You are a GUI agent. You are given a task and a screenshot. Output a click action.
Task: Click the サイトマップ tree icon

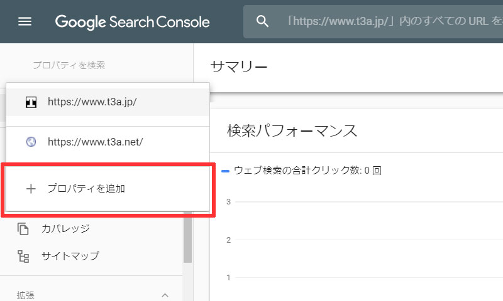pos(23,256)
